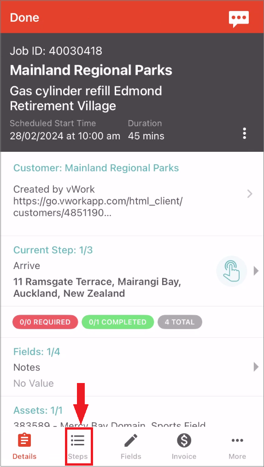Select the Details clipboard icon
The height and width of the screenshot is (467, 264).
25,440
